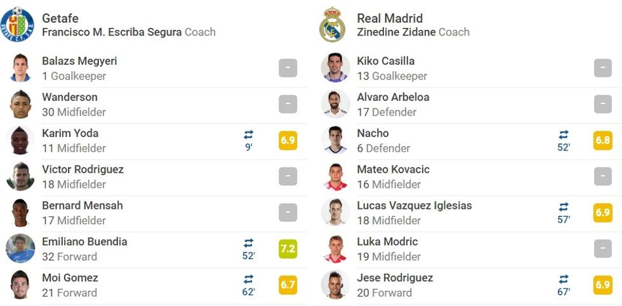Viewport: 622px width, 306px height.
Task: Click Emiliano Buendia's substitution arrows icon
Action: coord(248,243)
